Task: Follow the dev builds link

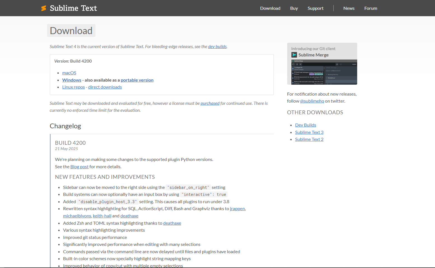Action: [x=217, y=46]
